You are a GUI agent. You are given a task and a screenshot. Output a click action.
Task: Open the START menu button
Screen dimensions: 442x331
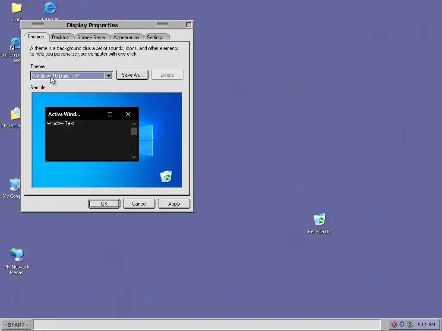pyautogui.click(x=16, y=325)
